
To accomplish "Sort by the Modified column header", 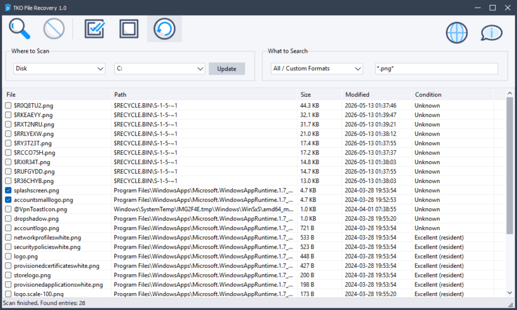I will click(x=377, y=95).
